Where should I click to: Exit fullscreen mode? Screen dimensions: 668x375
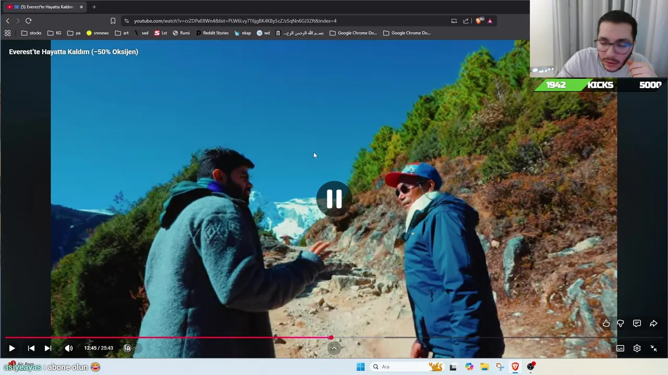click(653, 348)
